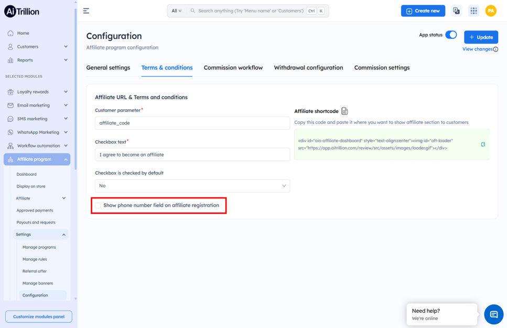This screenshot has width=507, height=328.
Task: Open the chat support bubble icon
Action: (x=494, y=314)
